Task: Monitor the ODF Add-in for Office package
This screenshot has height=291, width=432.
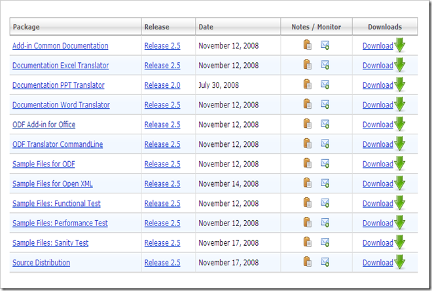Action: pyautogui.click(x=325, y=124)
